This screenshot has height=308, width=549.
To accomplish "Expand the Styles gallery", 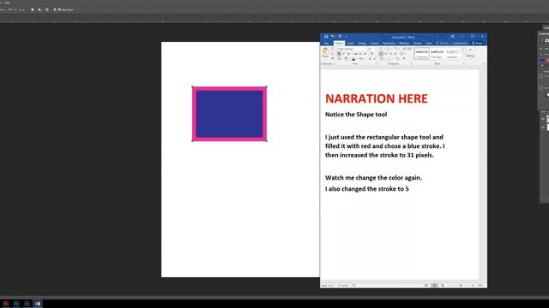I will point(462,58).
